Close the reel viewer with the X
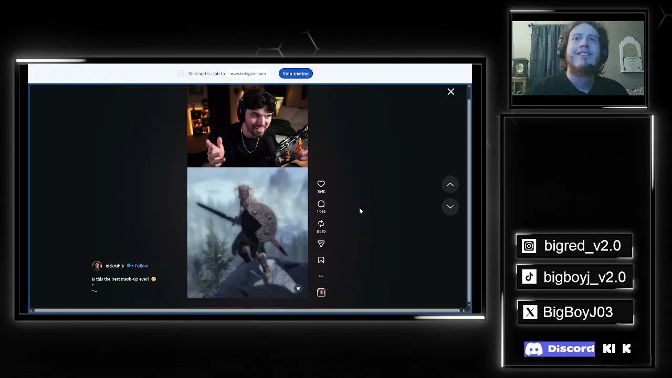The image size is (672, 378). click(x=450, y=92)
